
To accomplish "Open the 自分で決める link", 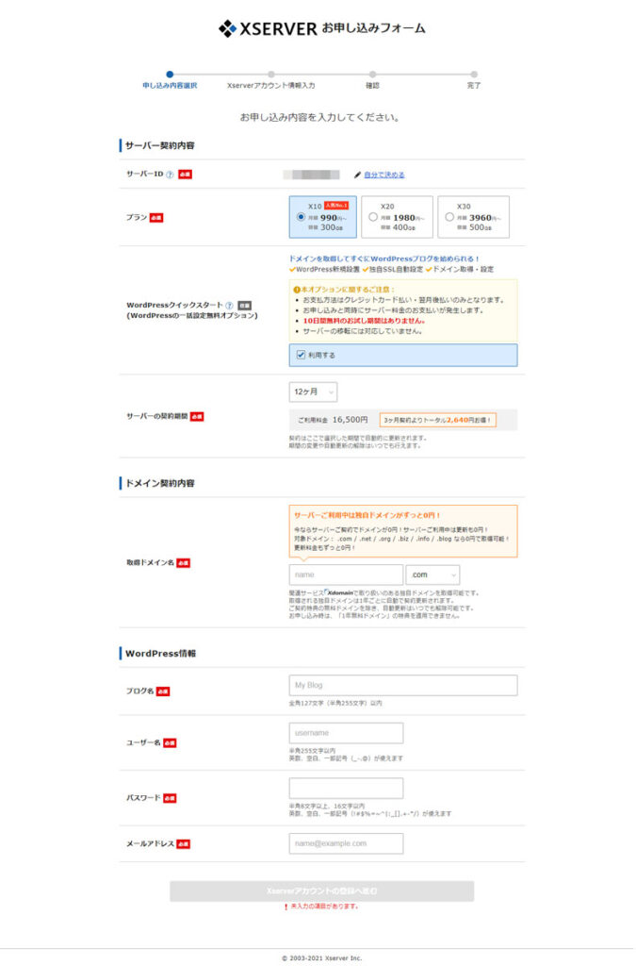I will (384, 175).
